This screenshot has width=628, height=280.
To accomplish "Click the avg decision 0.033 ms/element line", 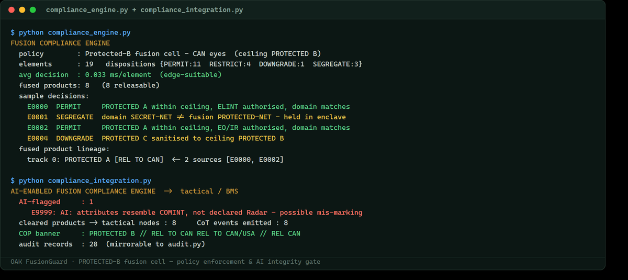I will point(120,75).
